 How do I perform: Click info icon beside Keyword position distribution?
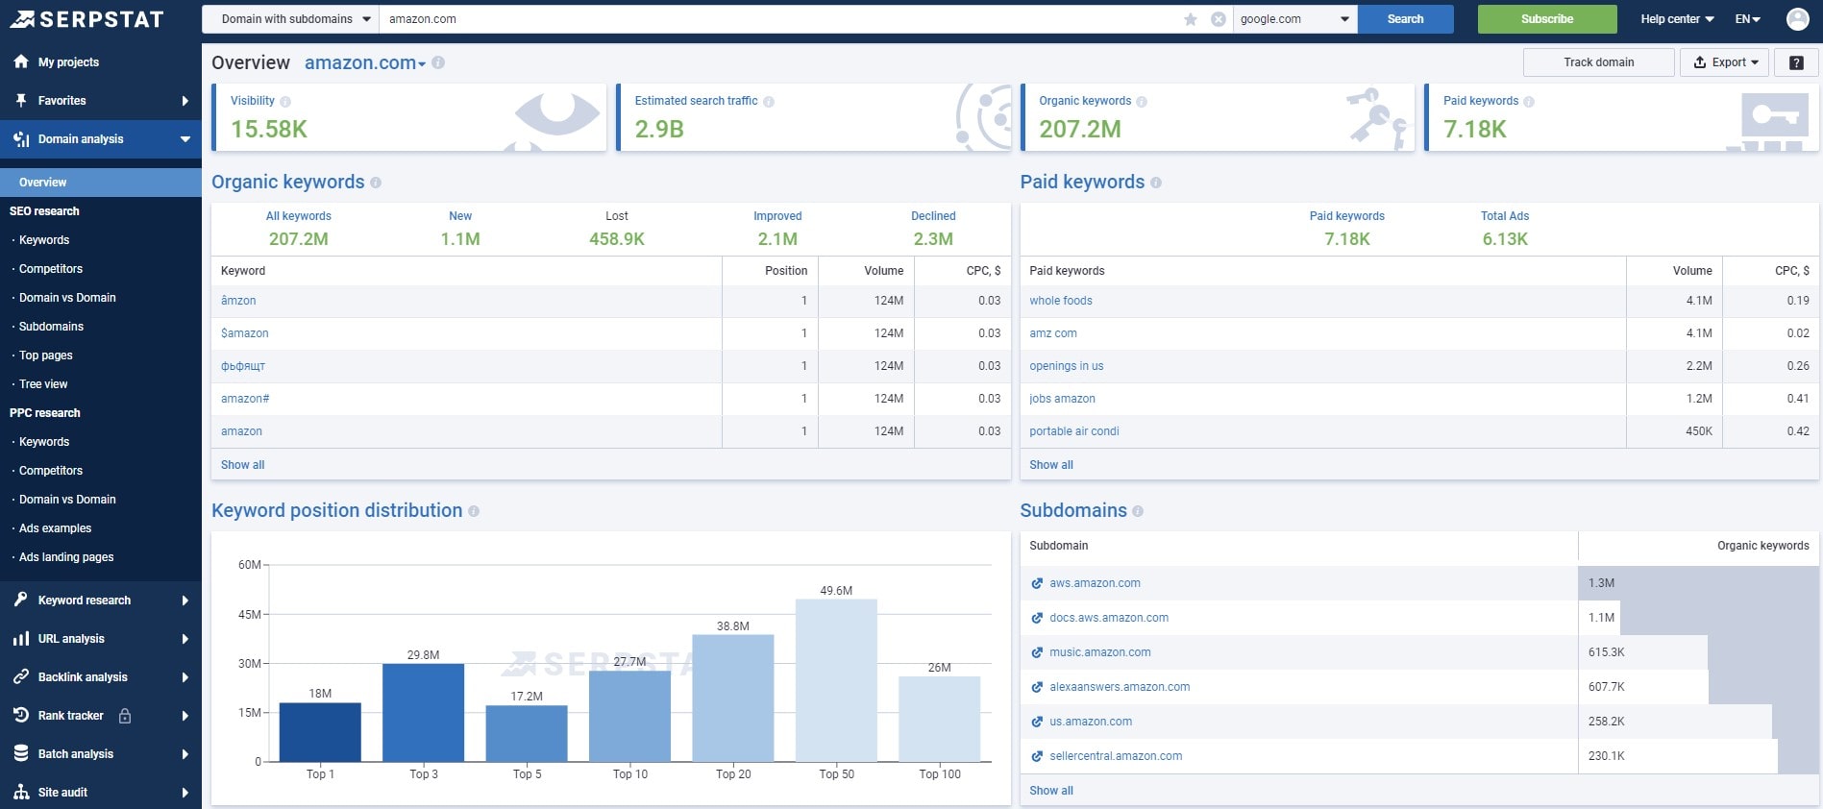coord(474,511)
